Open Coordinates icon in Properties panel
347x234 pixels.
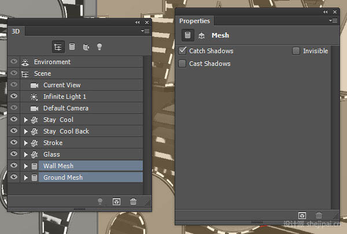click(x=201, y=35)
